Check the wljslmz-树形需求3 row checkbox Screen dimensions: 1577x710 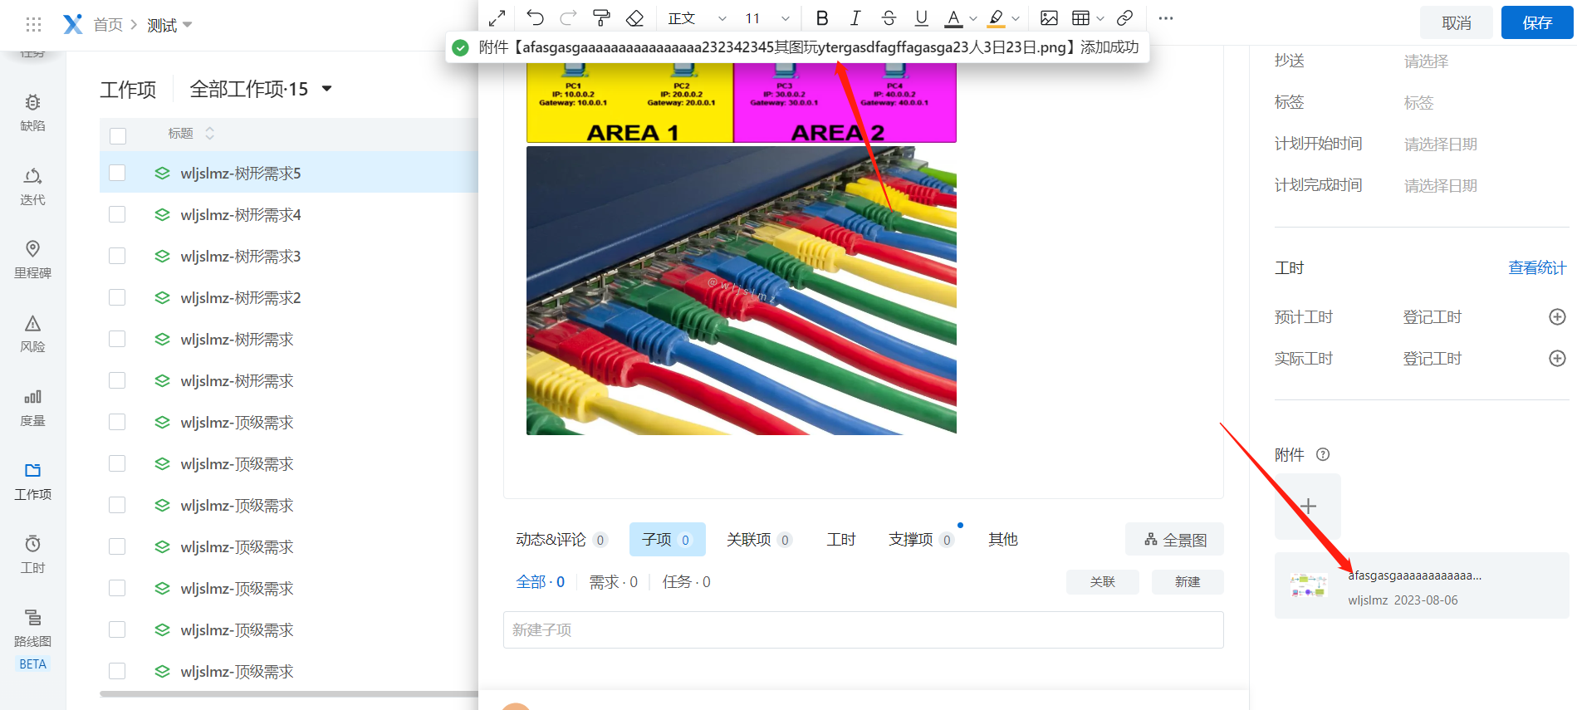[x=117, y=256]
